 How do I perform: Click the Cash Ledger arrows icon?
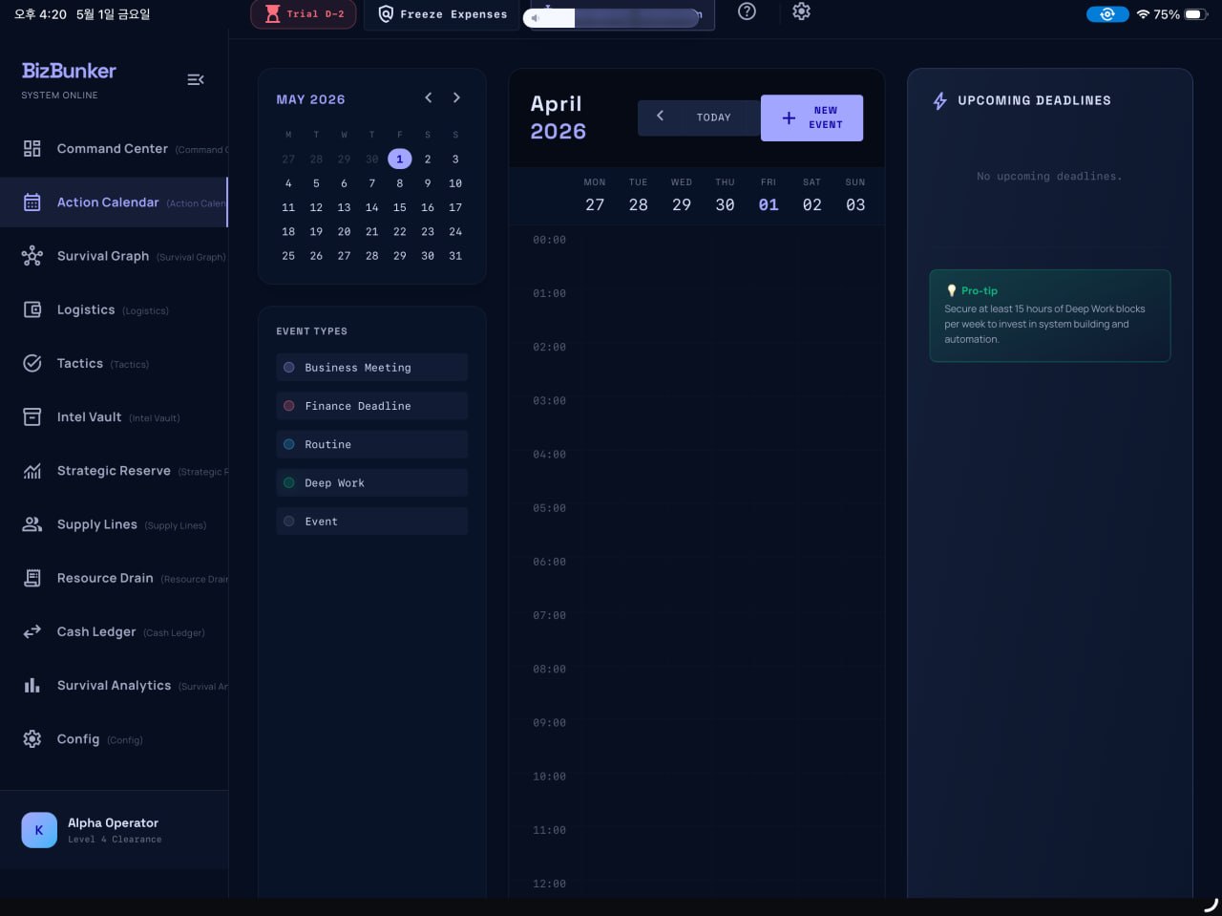pyautogui.click(x=32, y=631)
